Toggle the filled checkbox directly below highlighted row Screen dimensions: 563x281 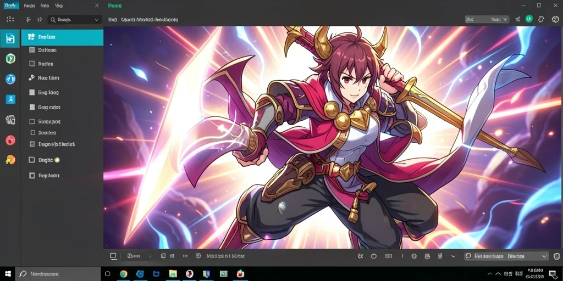click(x=32, y=50)
